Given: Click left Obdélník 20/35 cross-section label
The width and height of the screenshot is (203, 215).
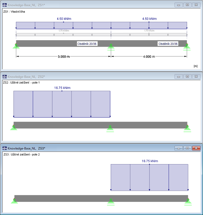Looking at the screenshot, I should coord(87,44).
